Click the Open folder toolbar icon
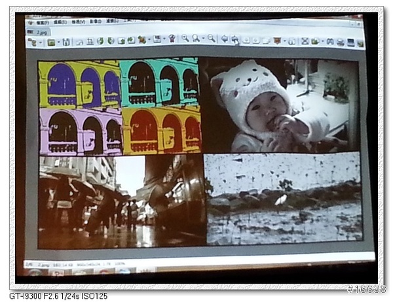Screen dimensions: 393x302 tap(51, 42)
